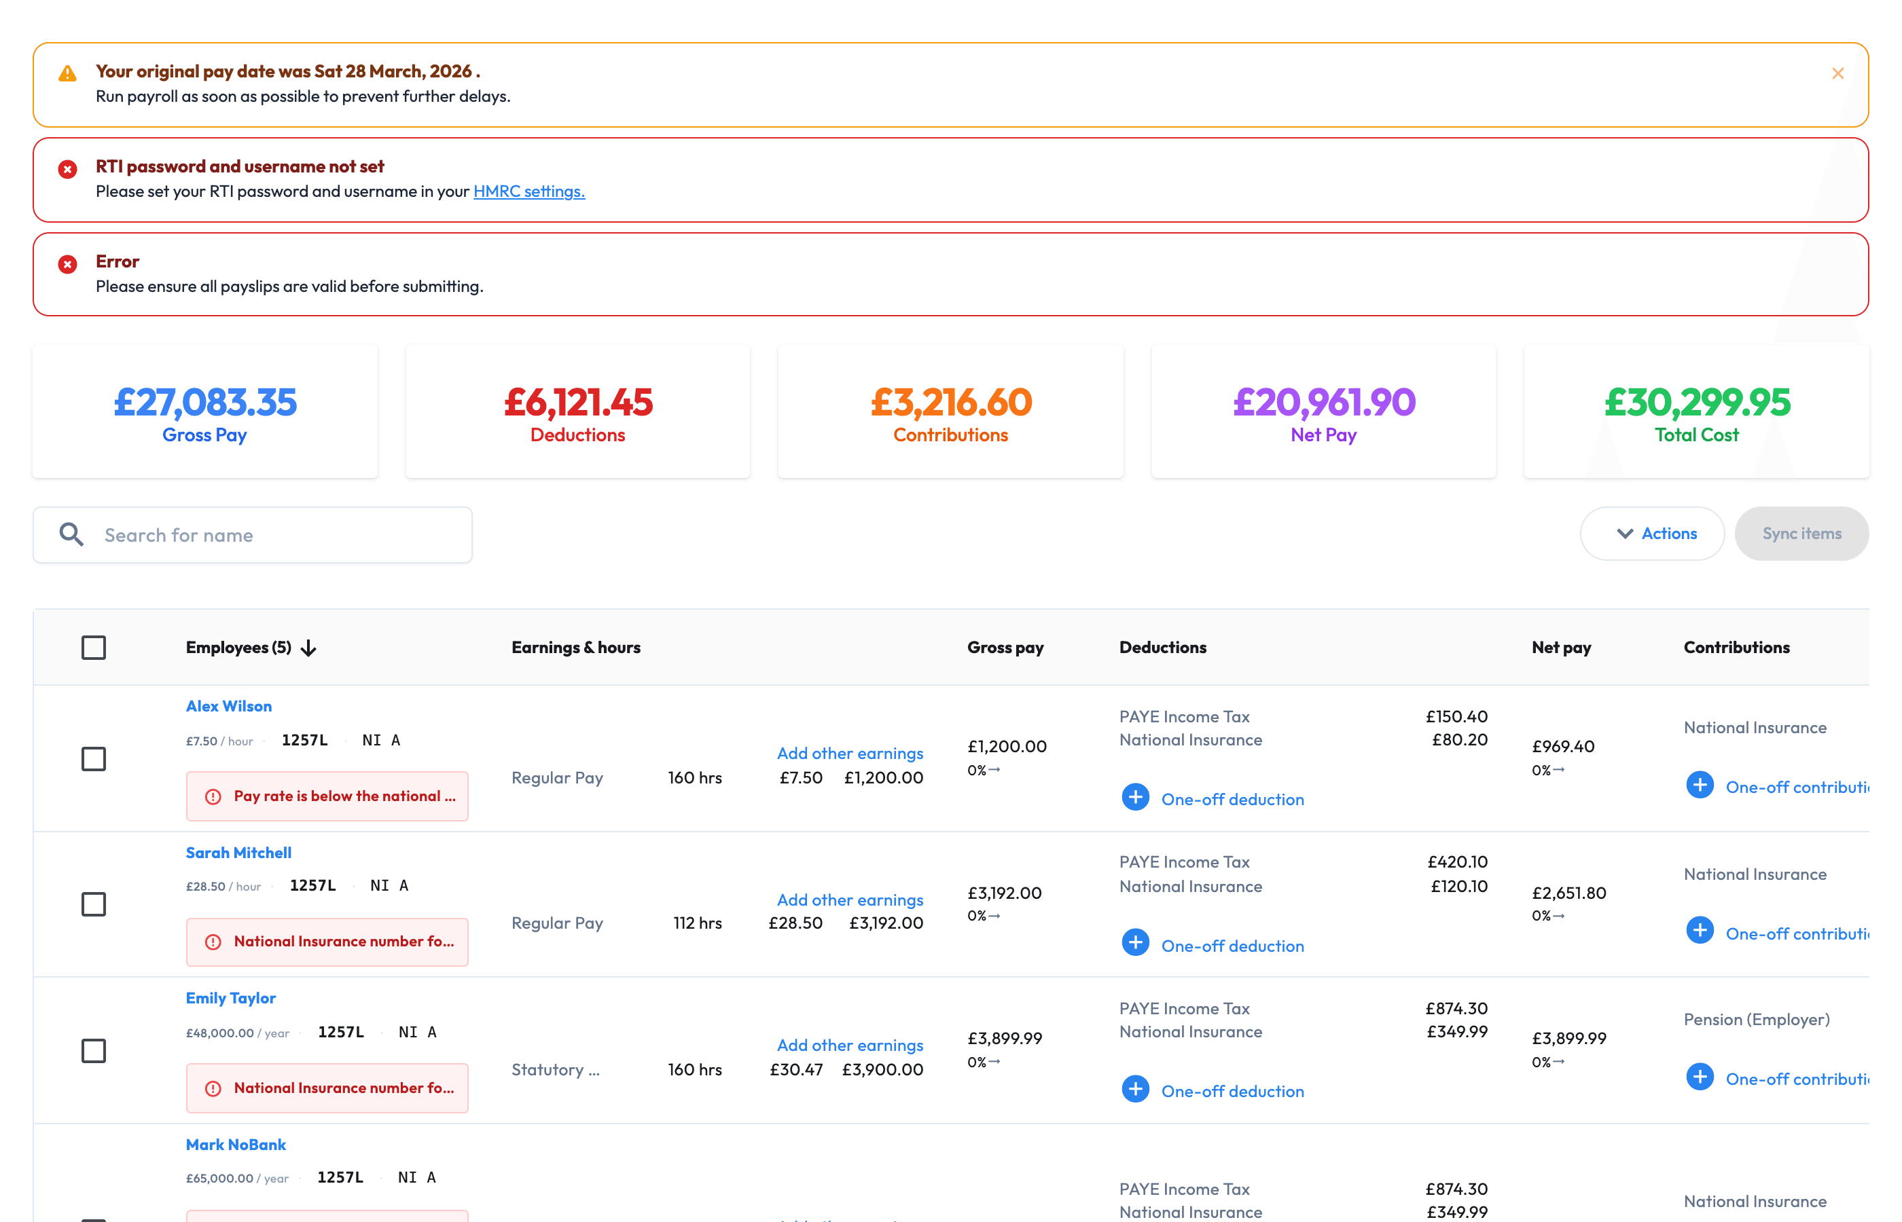
Task: Click the alert icon in Sarah Mitchell's warning badge
Action: [213, 942]
